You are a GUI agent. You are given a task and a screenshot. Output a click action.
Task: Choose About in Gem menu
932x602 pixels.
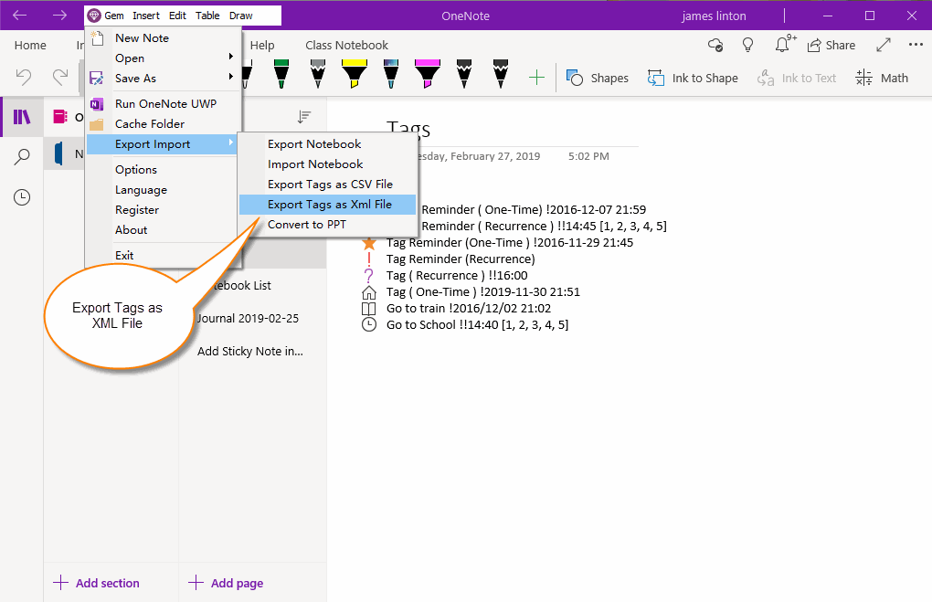click(164, 230)
